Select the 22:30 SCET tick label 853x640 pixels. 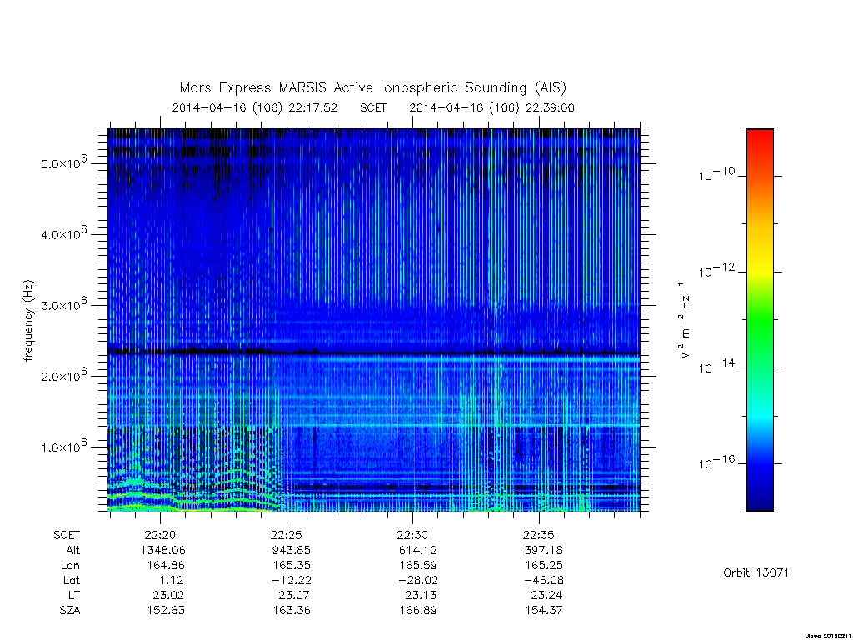pos(412,535)
